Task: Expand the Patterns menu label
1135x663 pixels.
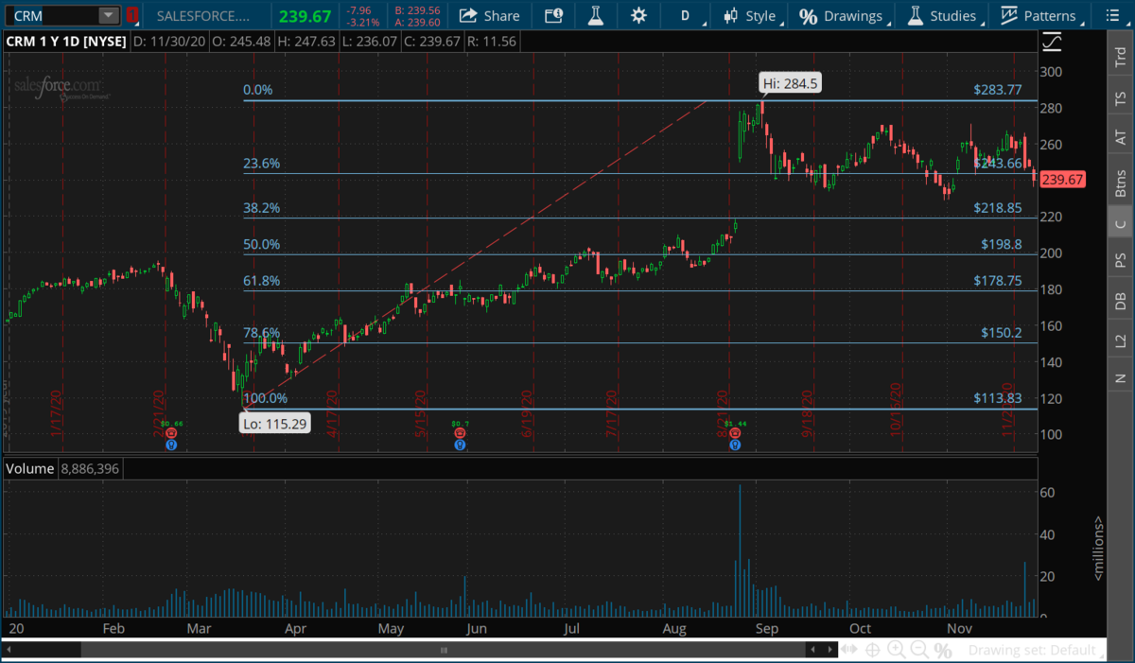Action: (1050, 16)
